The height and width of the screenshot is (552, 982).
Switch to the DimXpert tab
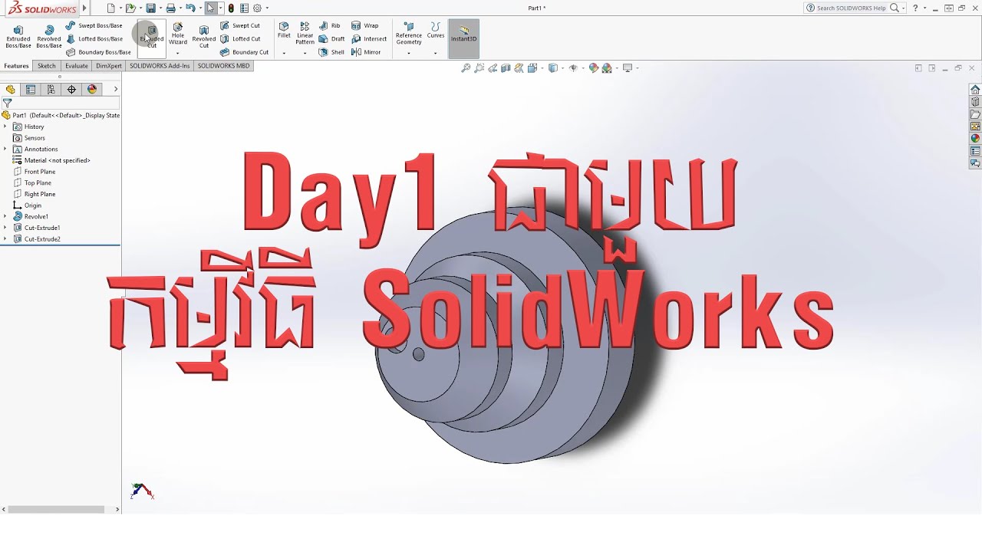tap(109, 66)
